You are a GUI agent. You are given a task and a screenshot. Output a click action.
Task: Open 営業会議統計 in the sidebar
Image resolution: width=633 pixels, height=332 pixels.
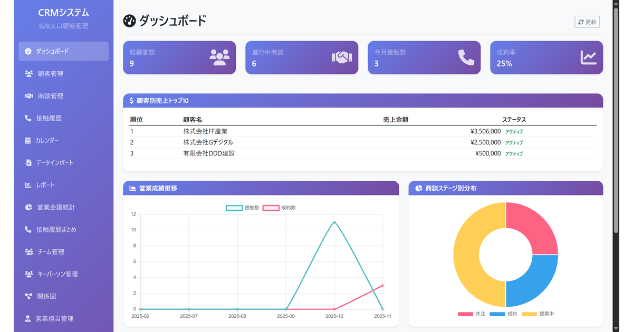[55, 207]
